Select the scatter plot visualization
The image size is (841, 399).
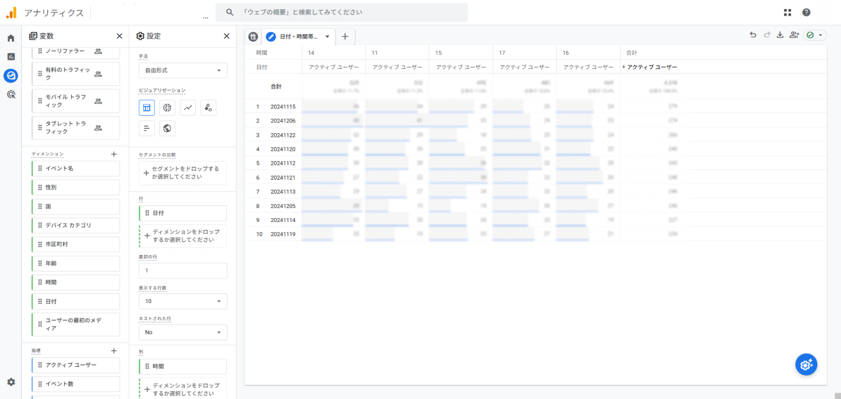point(209,108)
